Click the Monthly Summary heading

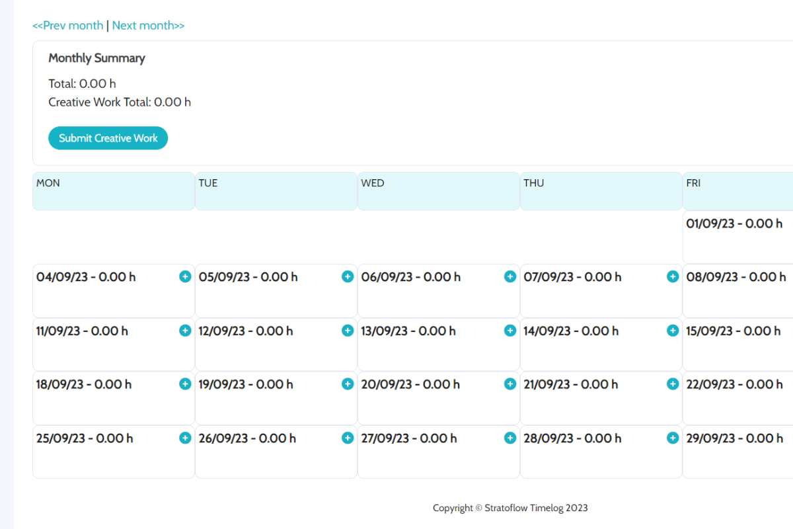(x=96, y=58)
